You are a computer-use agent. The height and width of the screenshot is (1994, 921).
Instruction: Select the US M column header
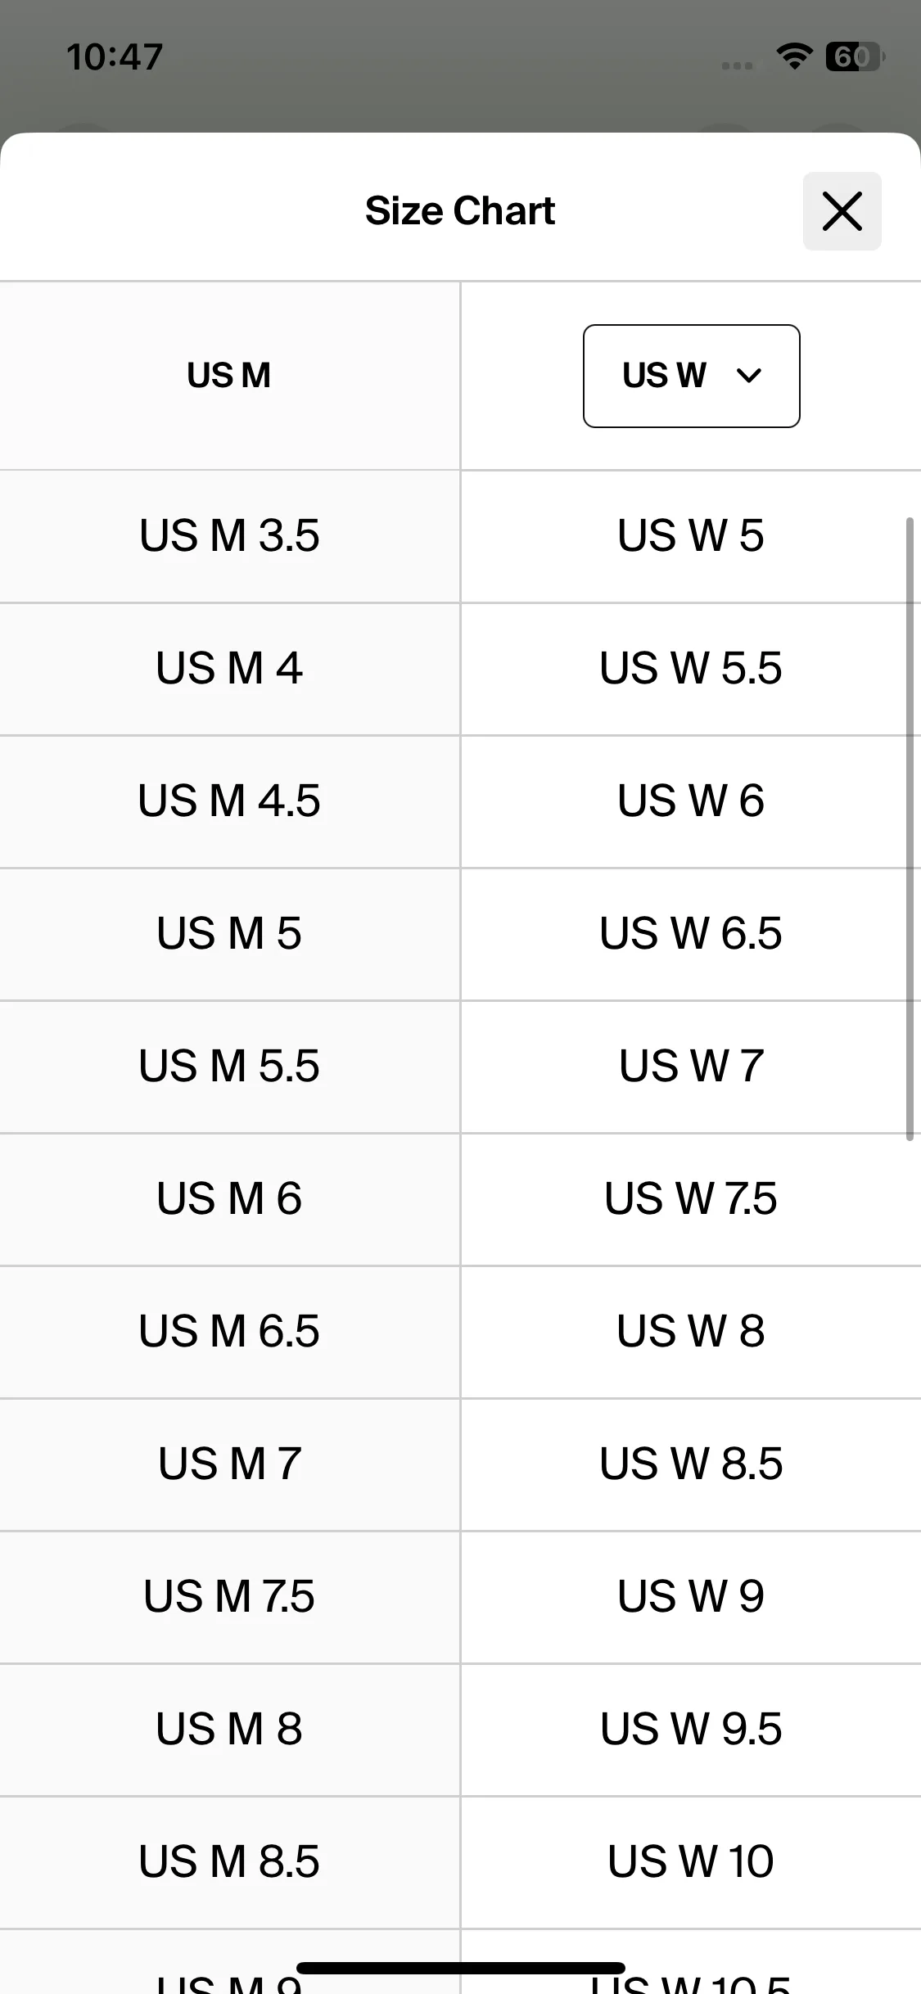coord(229,376)
